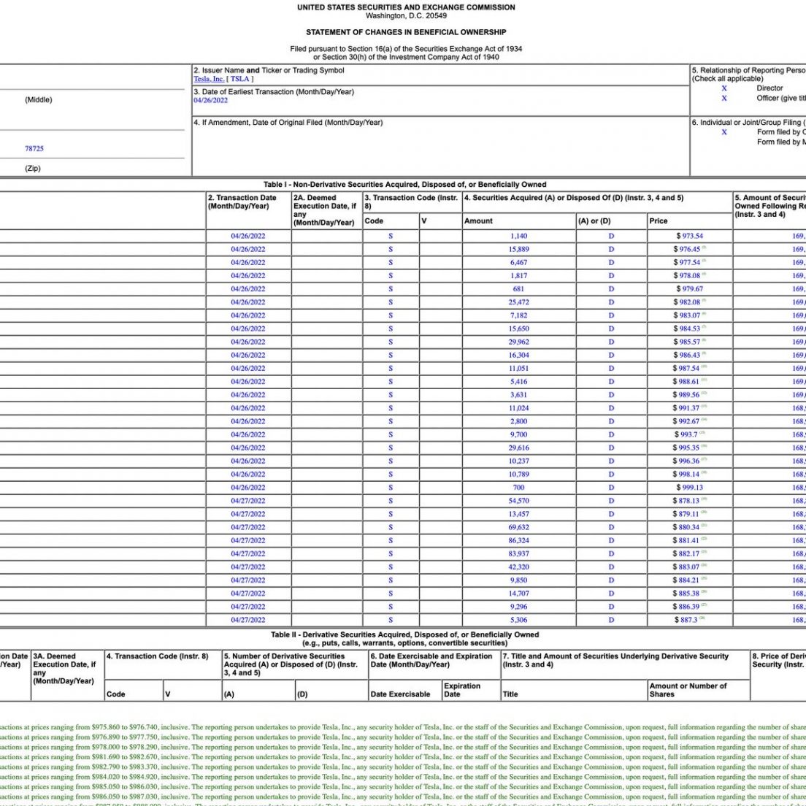806x806 pixels.
Task: Open the TSLA ticker symbol link
Action: click(239, 79)
